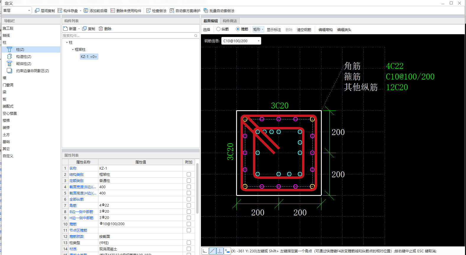Click the 复制 copy icon in component list
The height and width of the screenshot is (255, 466).
[85, 29]
